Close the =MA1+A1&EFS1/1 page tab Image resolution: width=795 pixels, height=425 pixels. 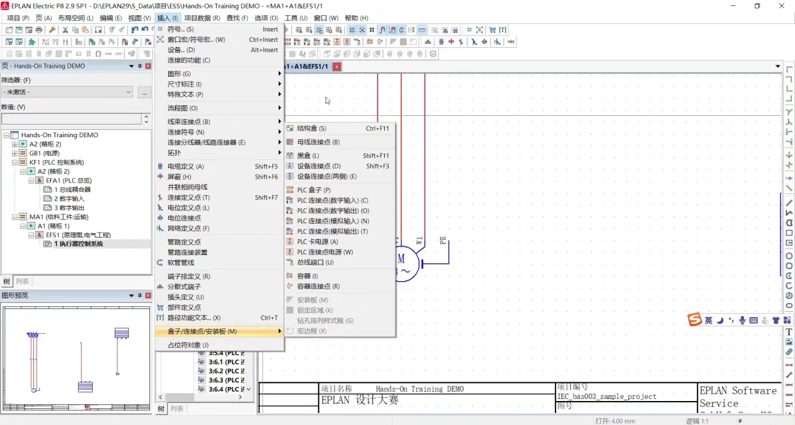point(337,67)
